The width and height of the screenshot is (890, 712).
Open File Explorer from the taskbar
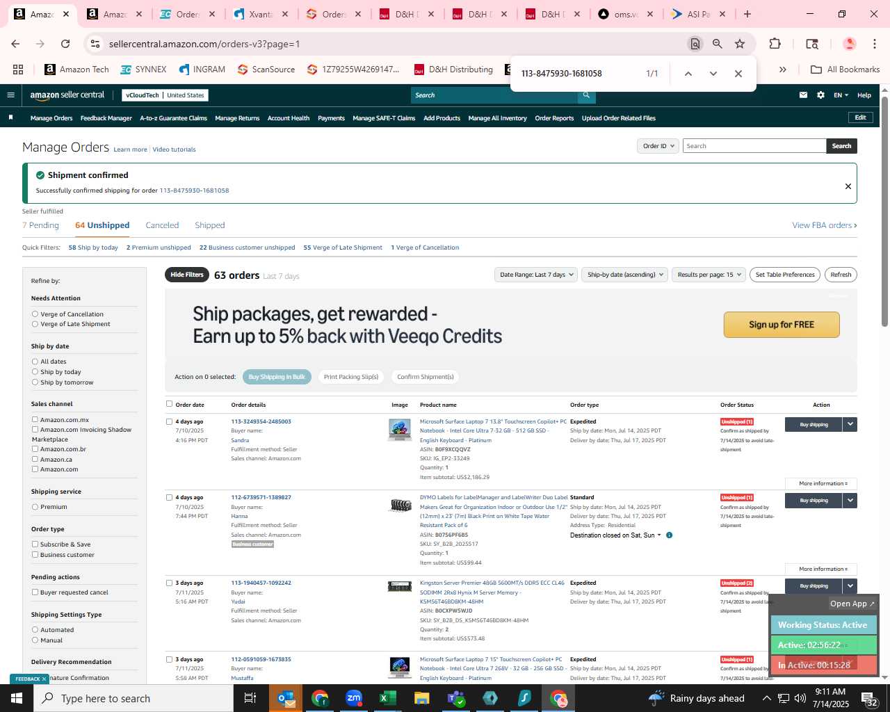421,698
